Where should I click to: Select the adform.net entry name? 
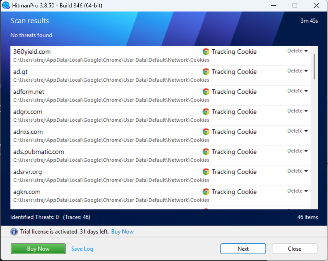29,92
